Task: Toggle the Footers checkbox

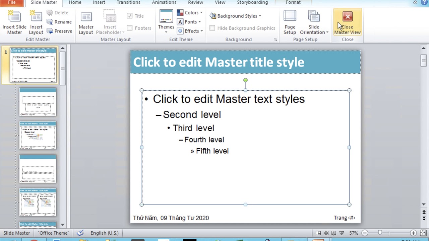Action: tap(130, 28)
